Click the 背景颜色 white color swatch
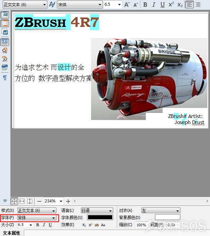Image resolution: width=210 pixels, height=236 pixels. (x=168, y=217)
